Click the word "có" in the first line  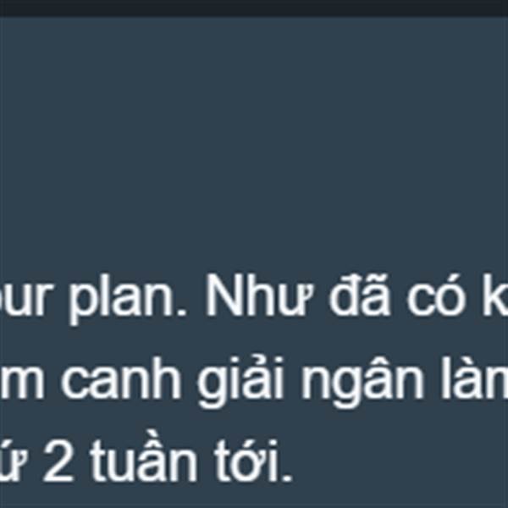tap(436, 295)
